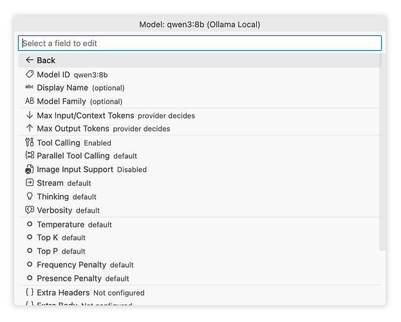Open the Stream setting
The height and width of the screenshot is (322, 401).
tap(200, 183)
